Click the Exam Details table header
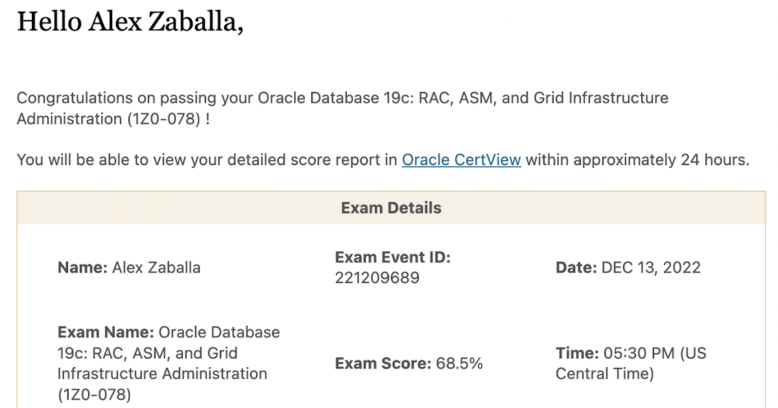Image resolution: width=778 pixels, height=408 pixels. pos(391,208)
